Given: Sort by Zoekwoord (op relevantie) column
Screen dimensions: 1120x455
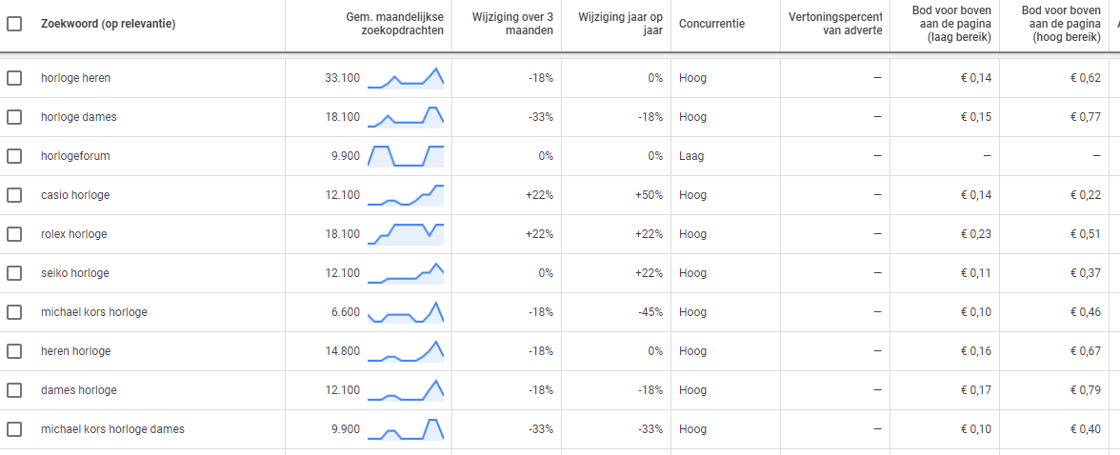Looking at the screenshot, I should [x=109, y=24].
